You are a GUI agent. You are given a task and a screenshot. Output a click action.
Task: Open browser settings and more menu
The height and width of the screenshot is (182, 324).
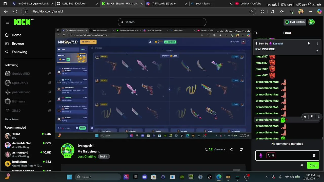tap(311, 11)
